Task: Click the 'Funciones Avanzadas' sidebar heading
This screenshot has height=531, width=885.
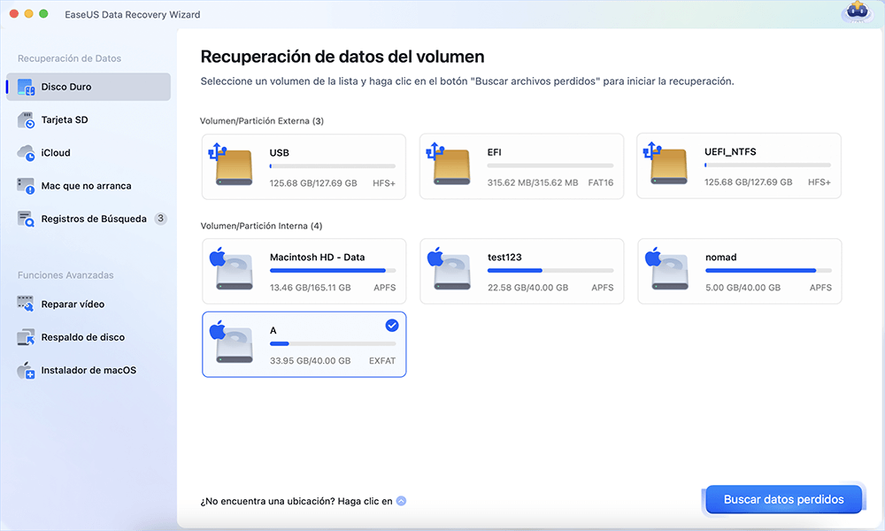Action: (65, 275)
